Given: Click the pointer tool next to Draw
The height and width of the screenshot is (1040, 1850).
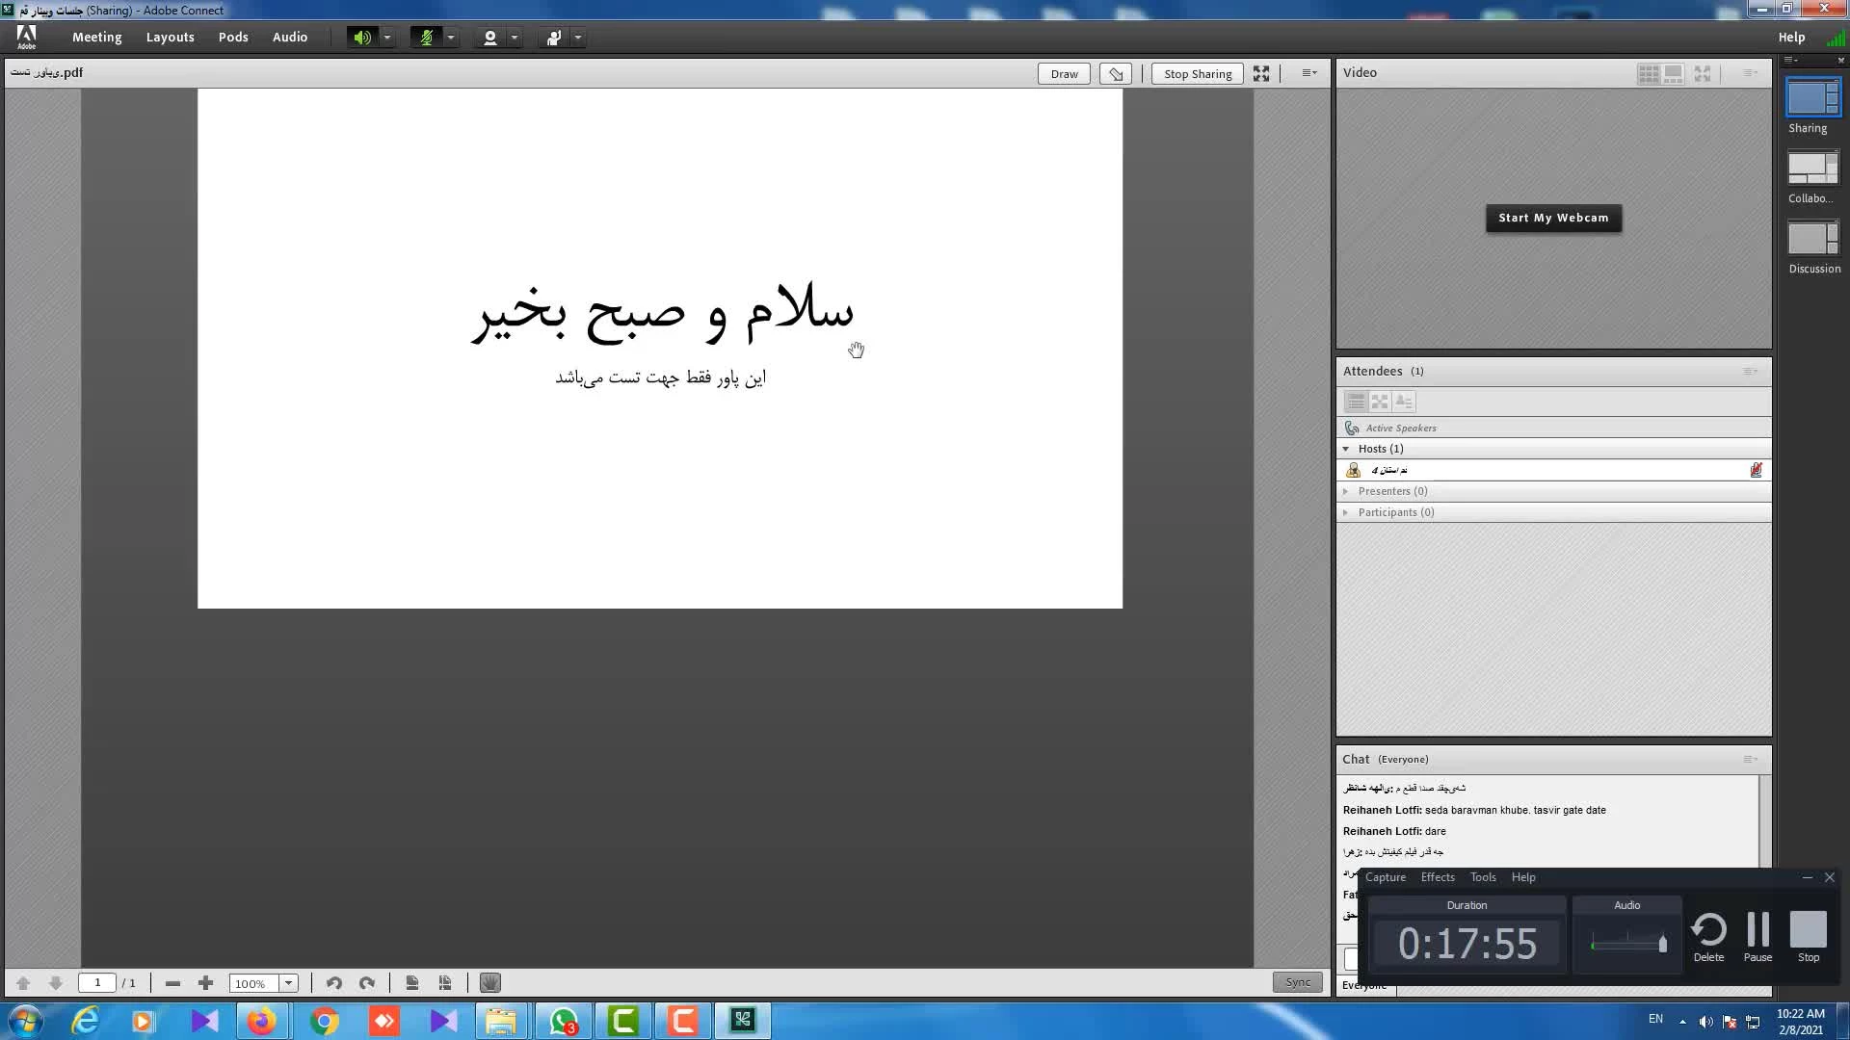Looking at the screenshot, I should [x=1116, y=74].
